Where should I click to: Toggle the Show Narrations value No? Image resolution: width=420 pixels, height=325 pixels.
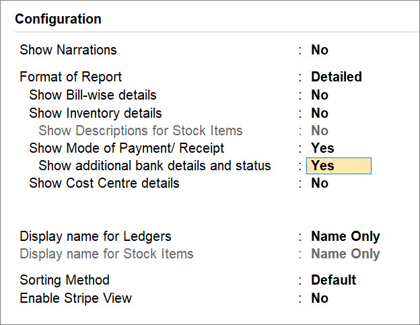320,50
